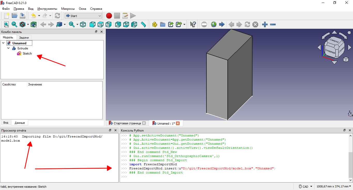Set rear view
The height and width of the screenshot is (190, 353).
point(118,24)
